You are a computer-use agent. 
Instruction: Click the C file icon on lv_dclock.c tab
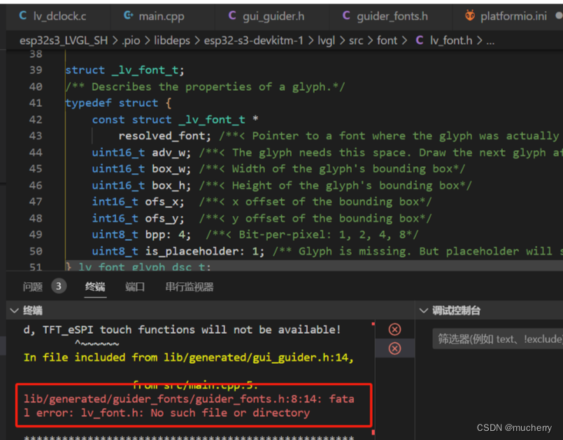tap(22, 15)
